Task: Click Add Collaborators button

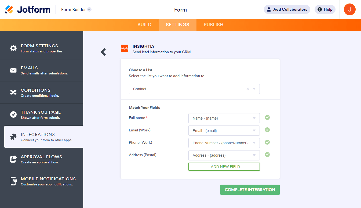Action: [287, 9]
